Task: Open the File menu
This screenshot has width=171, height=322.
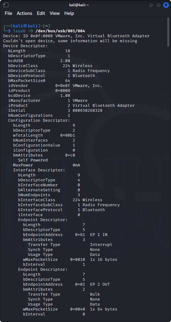Action: 8,13
